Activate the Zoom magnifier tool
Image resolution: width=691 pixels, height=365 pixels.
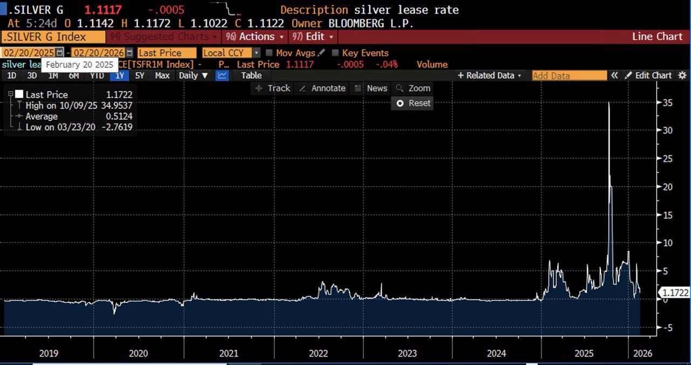(x=413, y=88)
